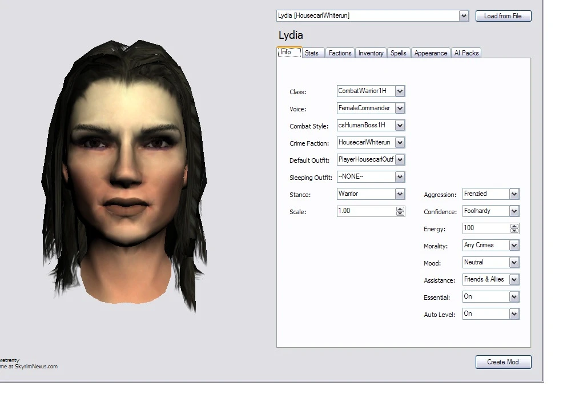
Task: Click the Stance label
Action: (300, 195)
